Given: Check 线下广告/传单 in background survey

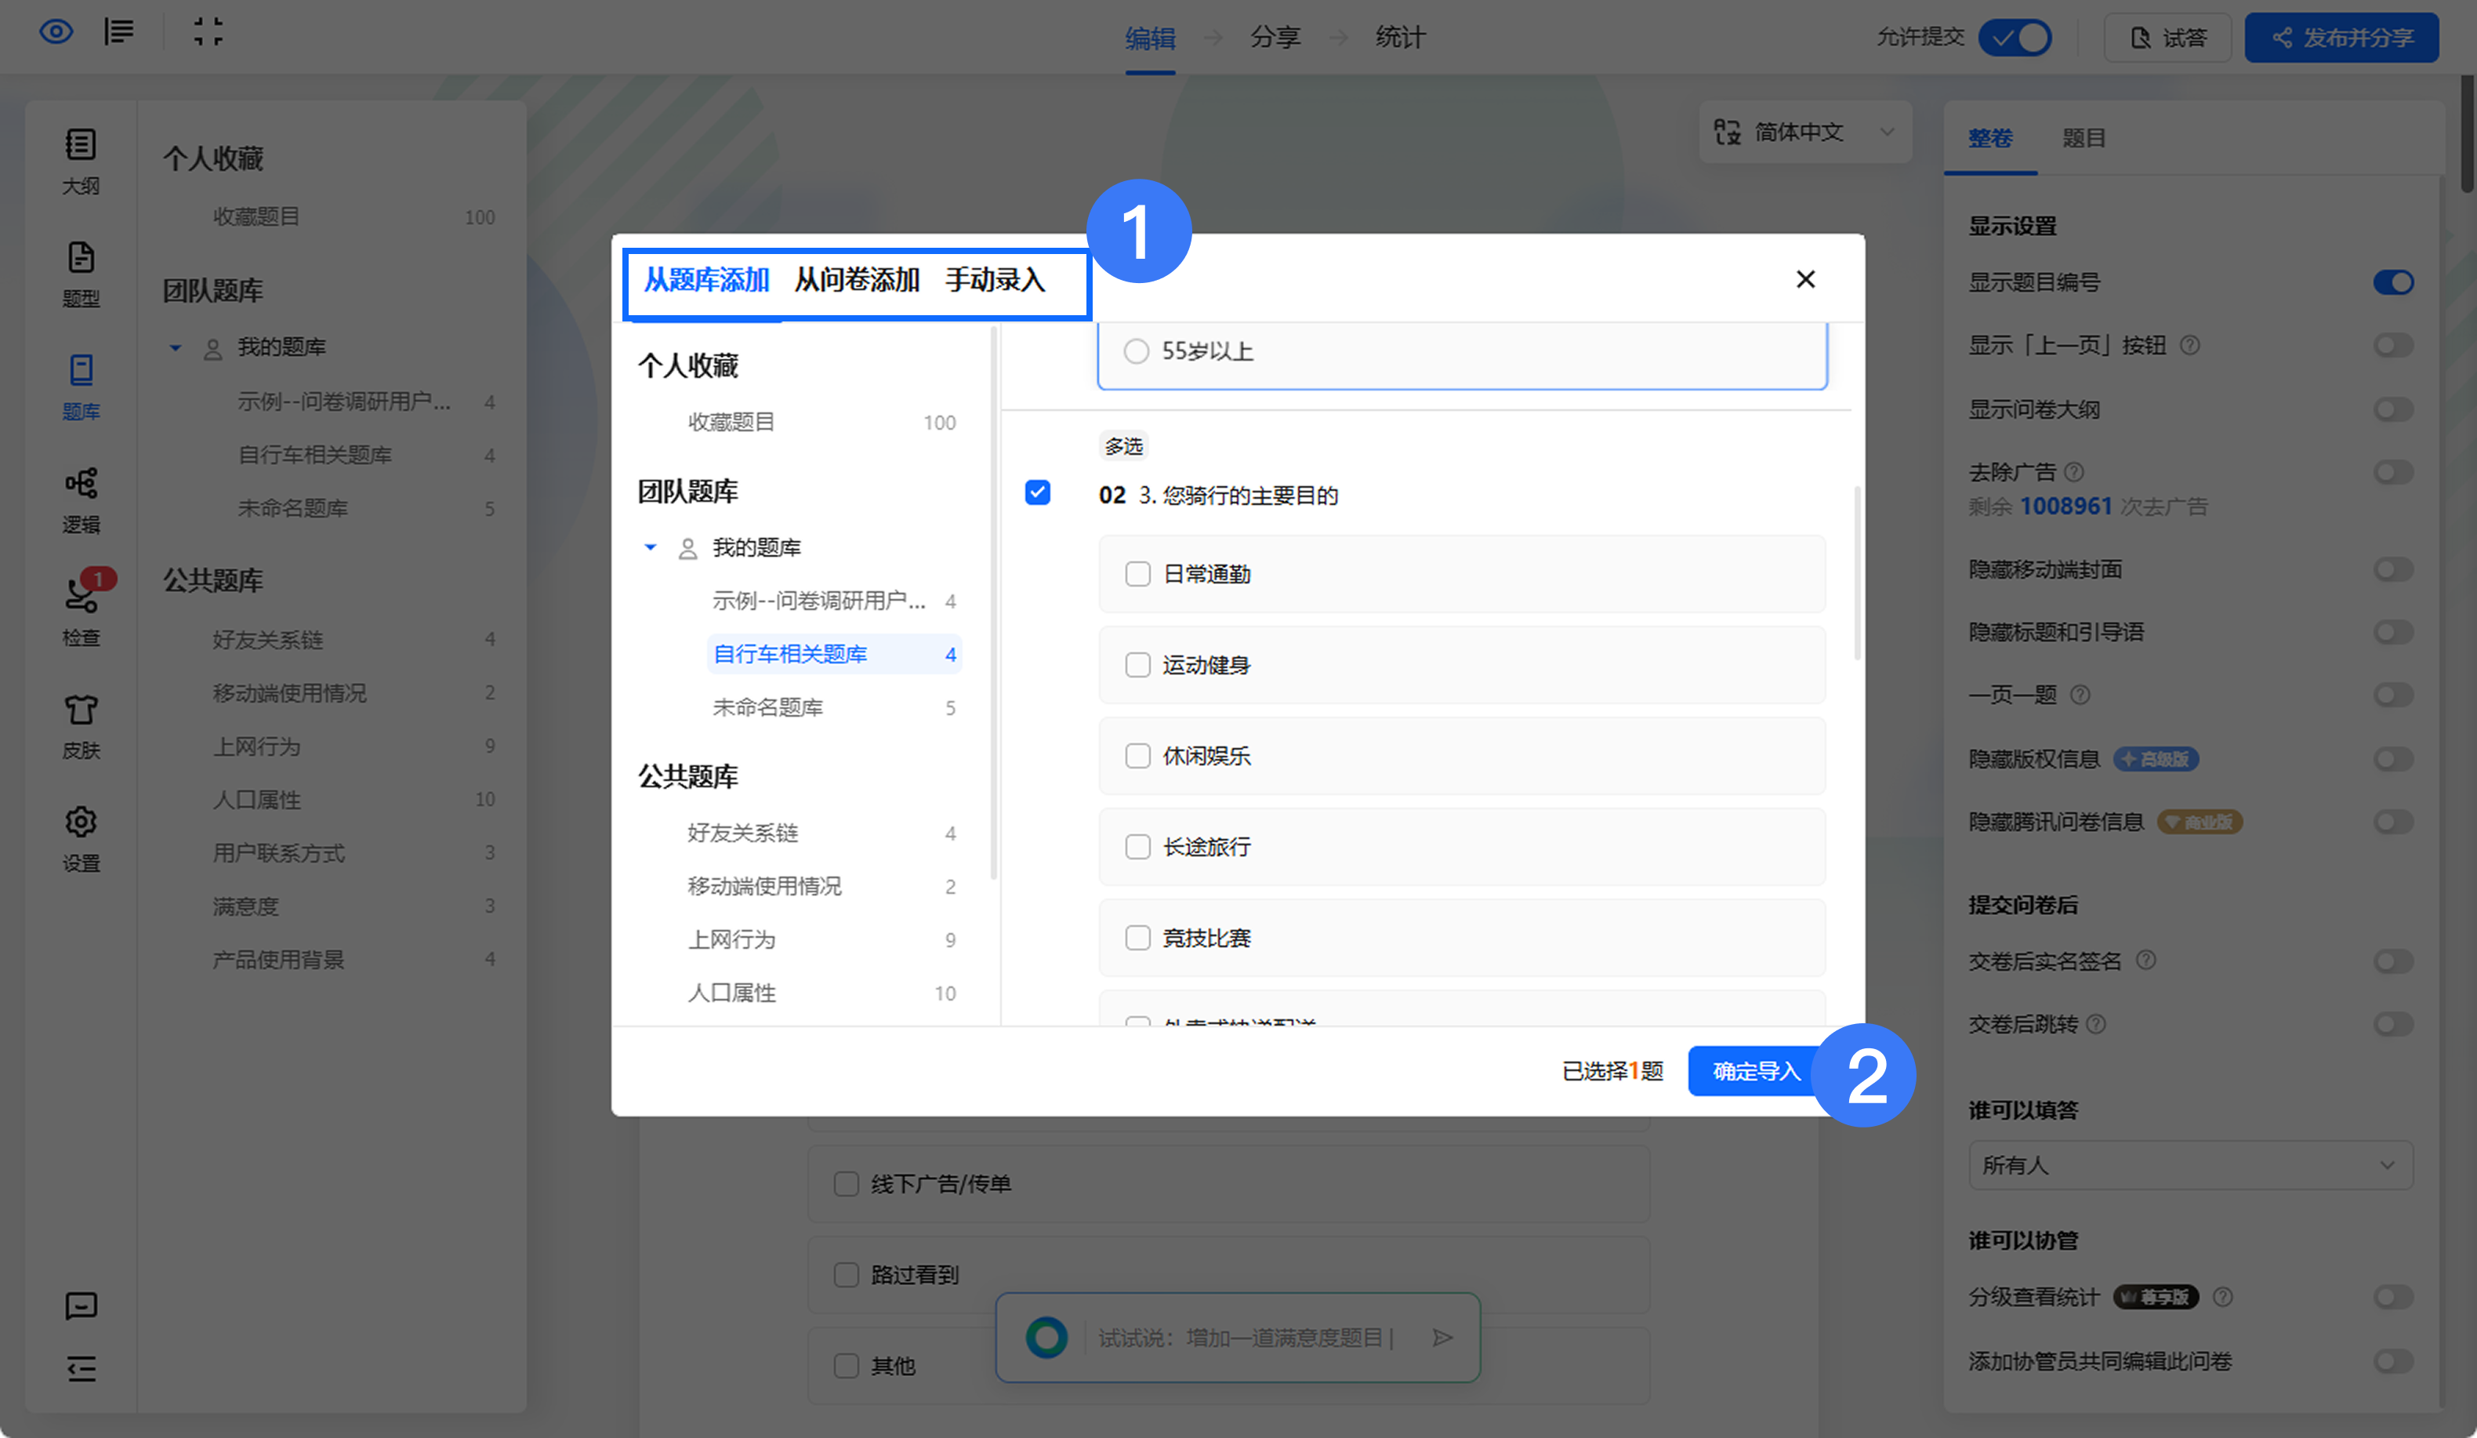Looking at the screenshot, I should coord(845,1185).
